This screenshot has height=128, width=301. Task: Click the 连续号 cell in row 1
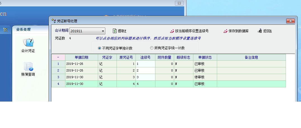click(145, 64)
